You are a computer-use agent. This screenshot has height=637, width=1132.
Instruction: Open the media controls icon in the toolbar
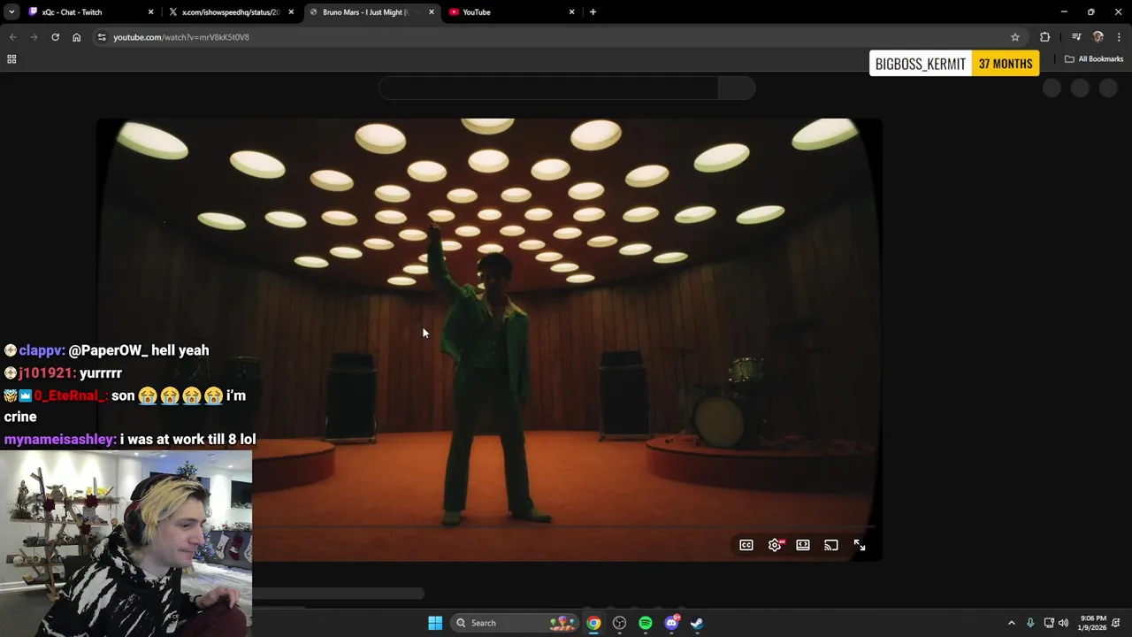[1076, 37]
